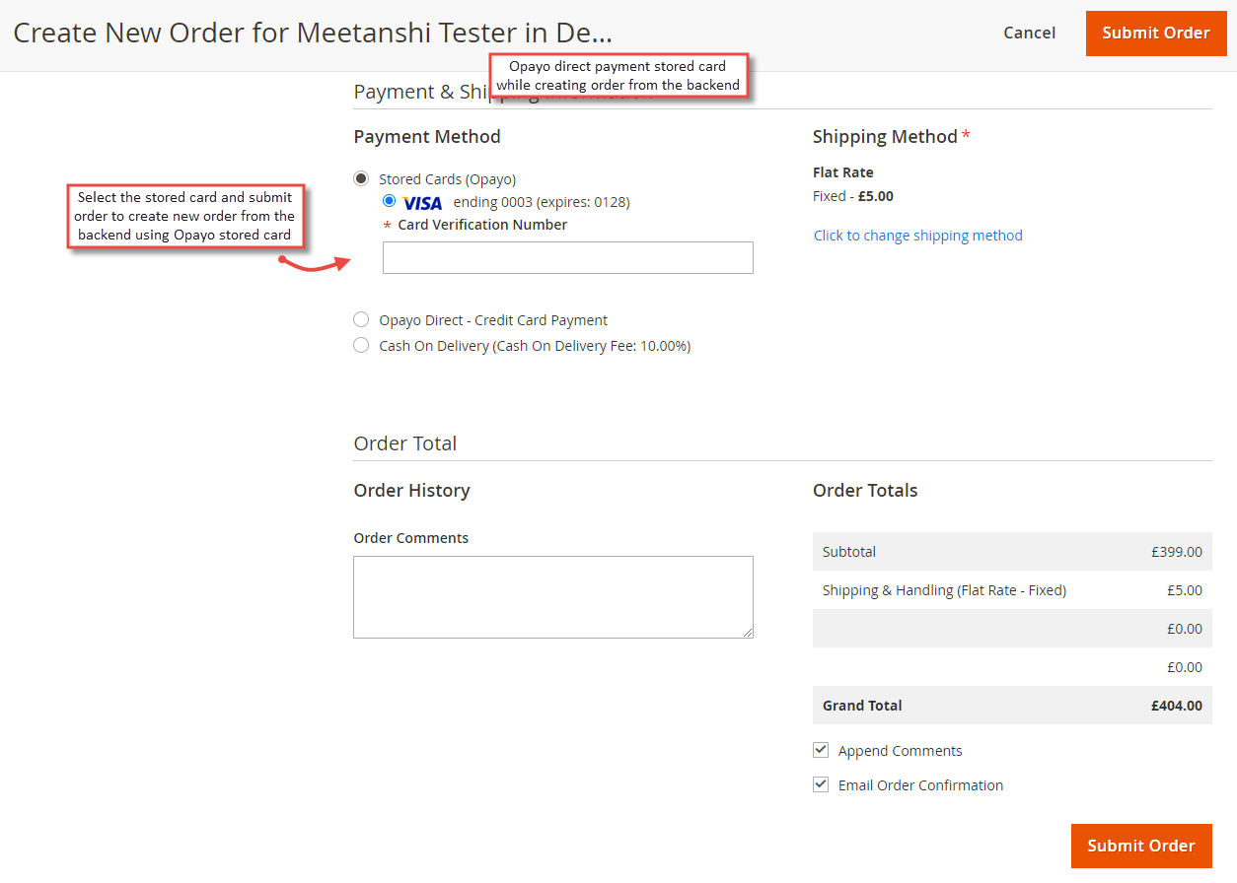
Task: Click inside the Order Comments textarea
Action: tap(553, 597)
